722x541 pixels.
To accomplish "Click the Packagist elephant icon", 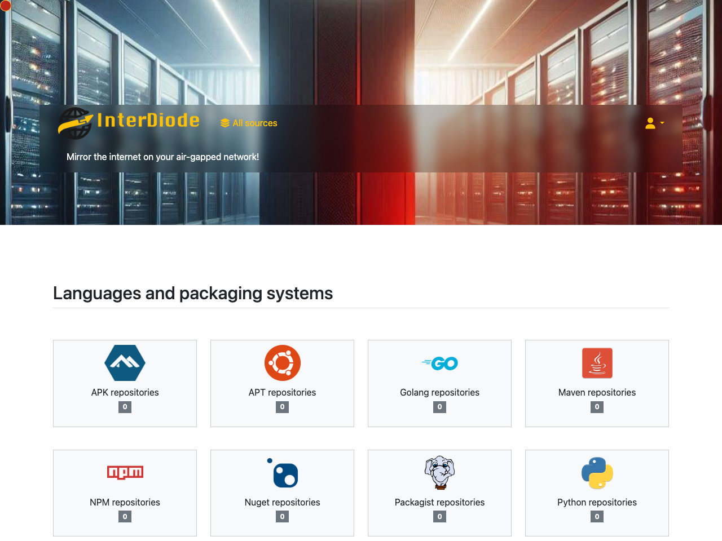I will [439, 473].
